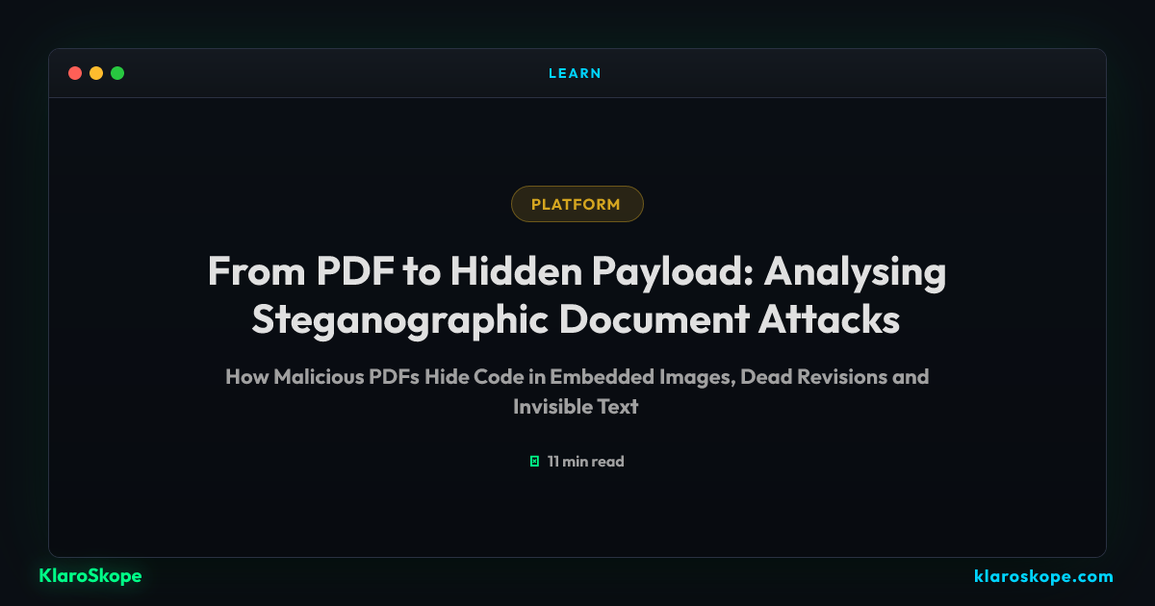Click the PLATFORM category badge

(577, 204)
